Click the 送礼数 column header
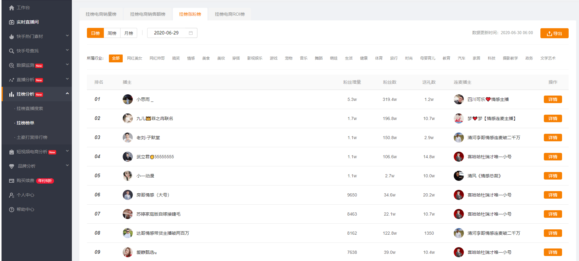 429,82
